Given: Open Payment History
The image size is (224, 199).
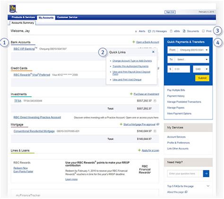Looking at the screenshot, I should 176,96.
